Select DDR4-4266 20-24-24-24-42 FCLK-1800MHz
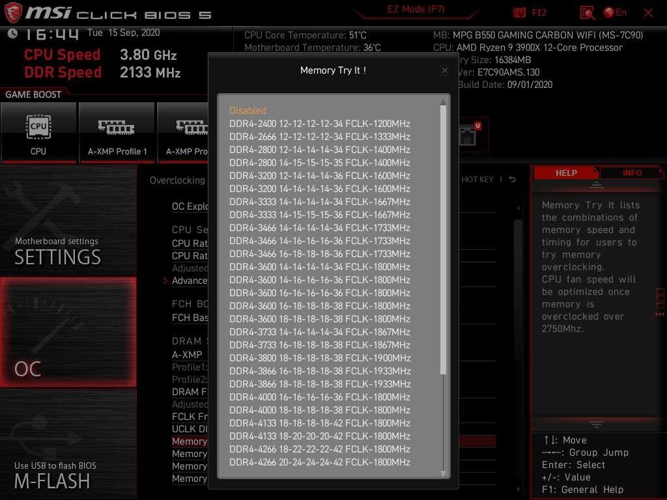This screenshot has height=500, width=667. tap(319, 462)
